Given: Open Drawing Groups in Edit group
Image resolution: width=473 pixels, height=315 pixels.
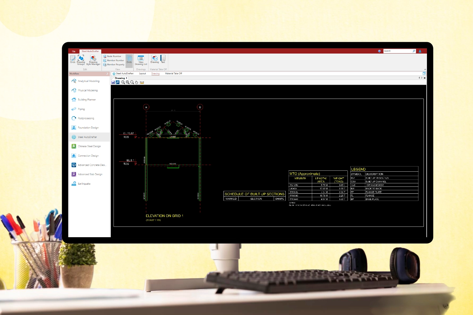Looking at the screenshot, I should tap(81, 60).
